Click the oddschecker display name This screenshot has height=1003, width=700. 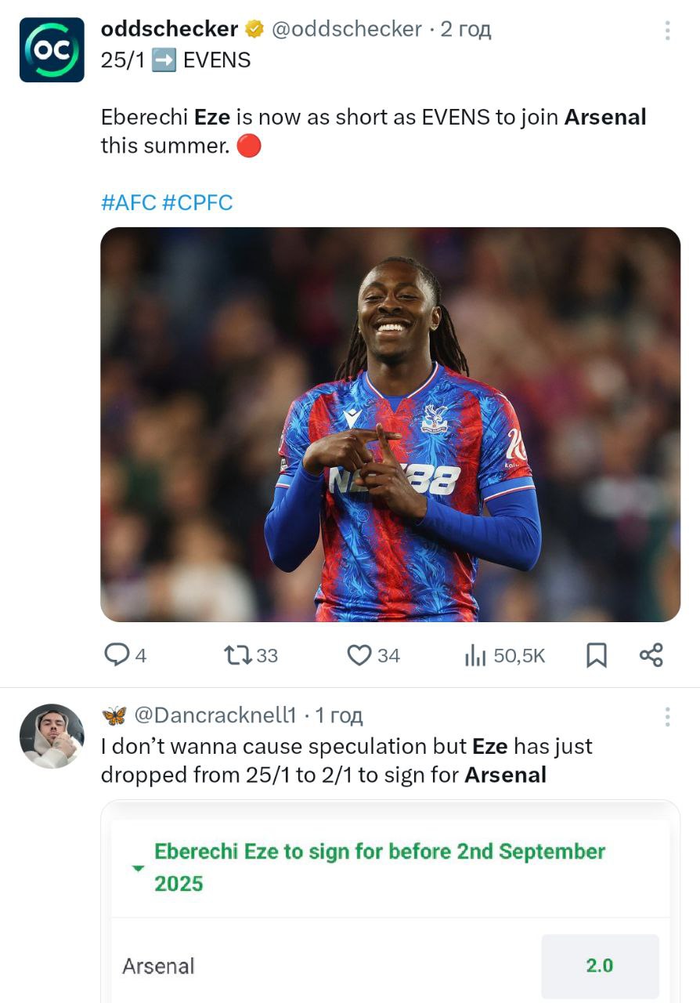point(169,30)
